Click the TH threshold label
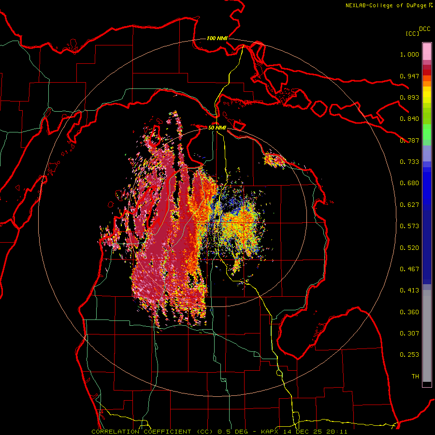The width and height of the screenshot is (435, 435). tap(415, 377)
